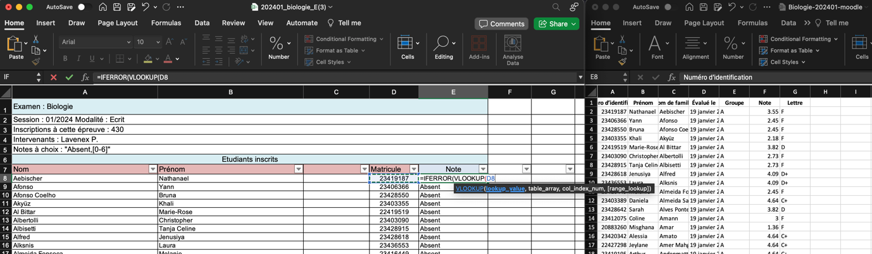This screenshot has width=872, height=254.
Task: Toggle AutoSave in the Biologie-202401-moodle window
Action: coord(671,7)
